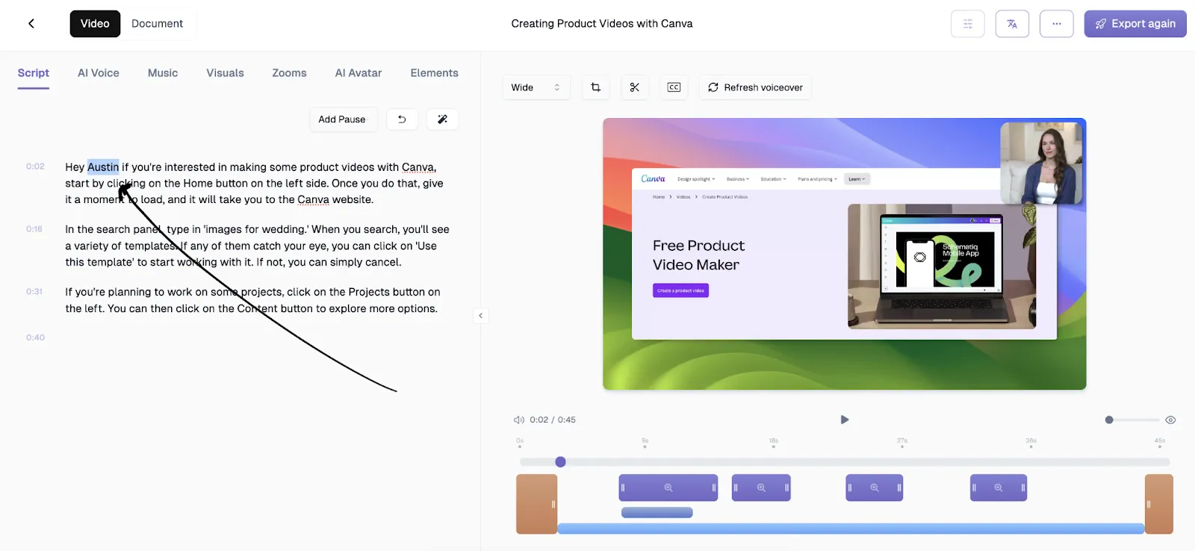1195x551 pixels.
Task: Select the outro clip block on timeline
Action: click(x=1159, y=504)
